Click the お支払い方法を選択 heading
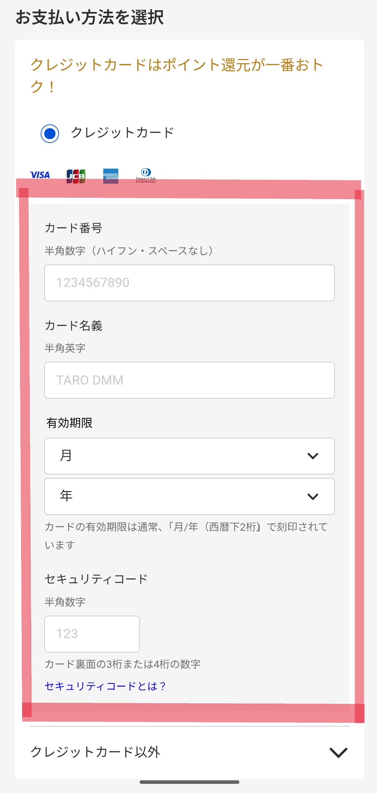Viewport: 377px width, 793px height. (x=90, y=17)
